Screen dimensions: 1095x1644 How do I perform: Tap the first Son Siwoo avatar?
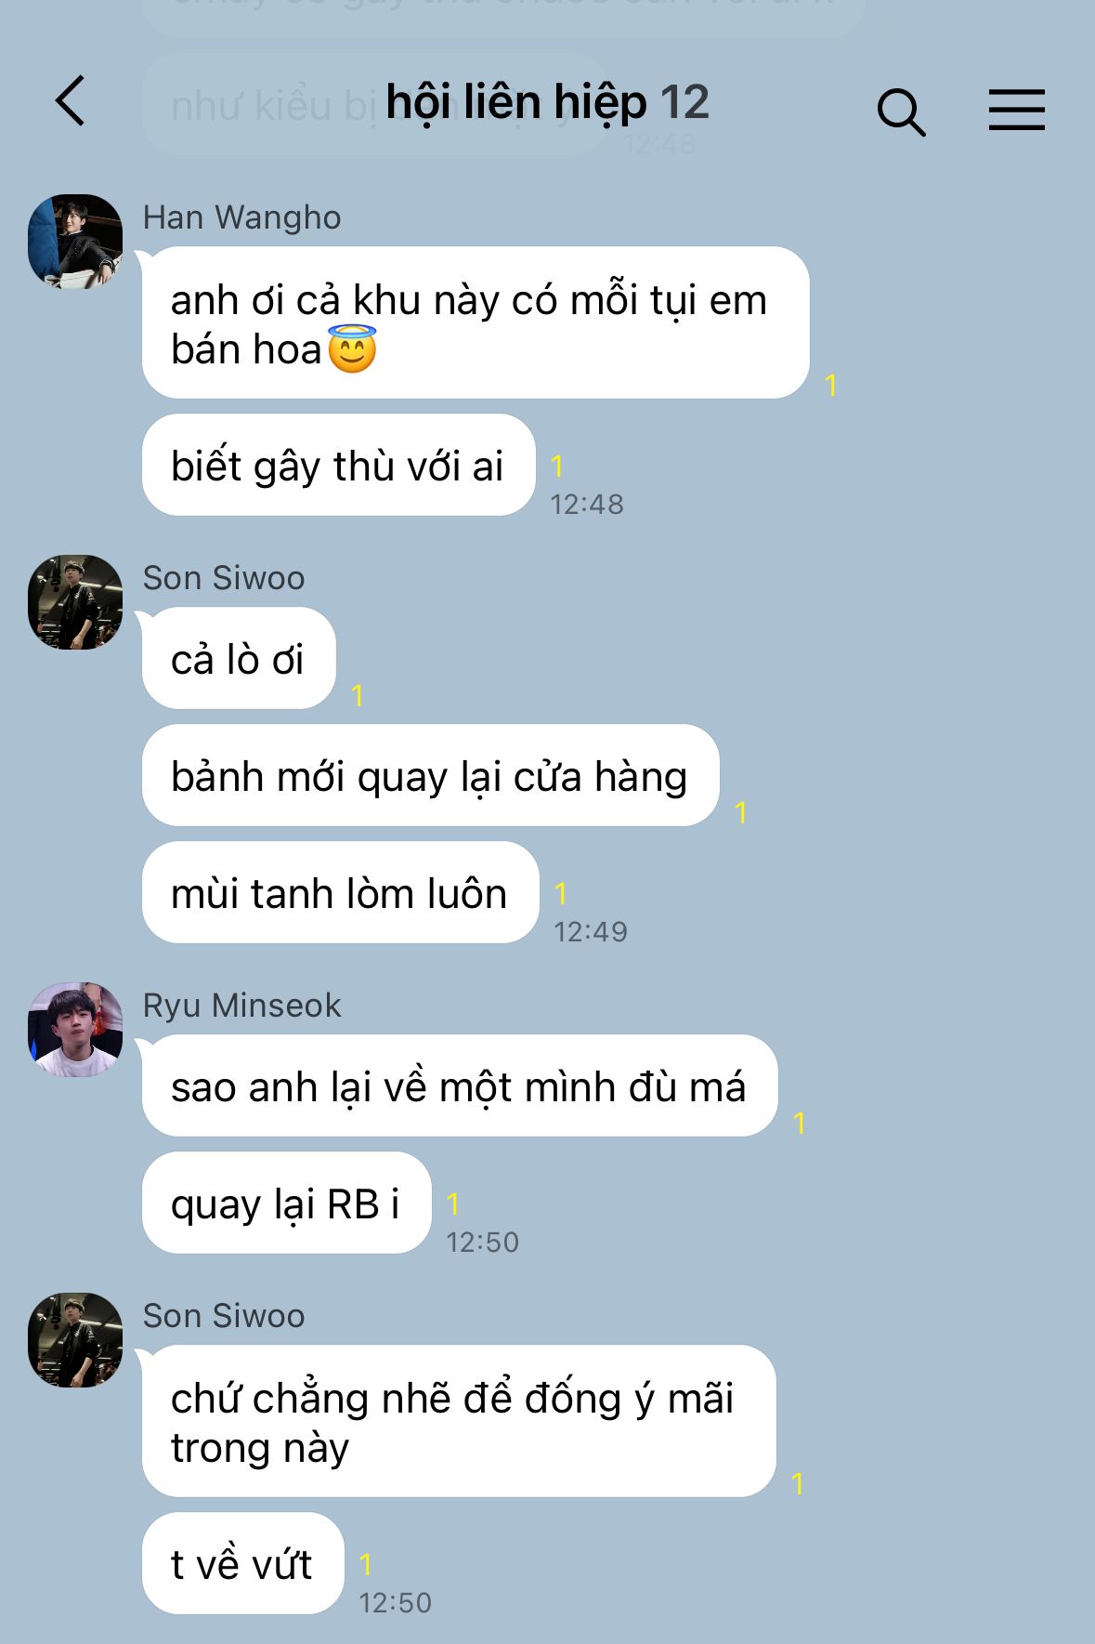(75, 601)
